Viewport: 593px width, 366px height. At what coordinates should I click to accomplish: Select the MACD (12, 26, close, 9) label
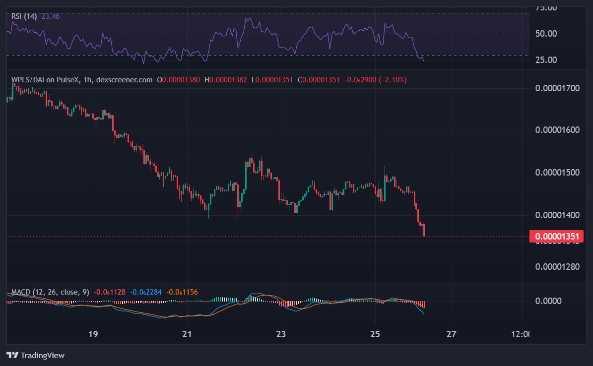click(x=50, y=292)
